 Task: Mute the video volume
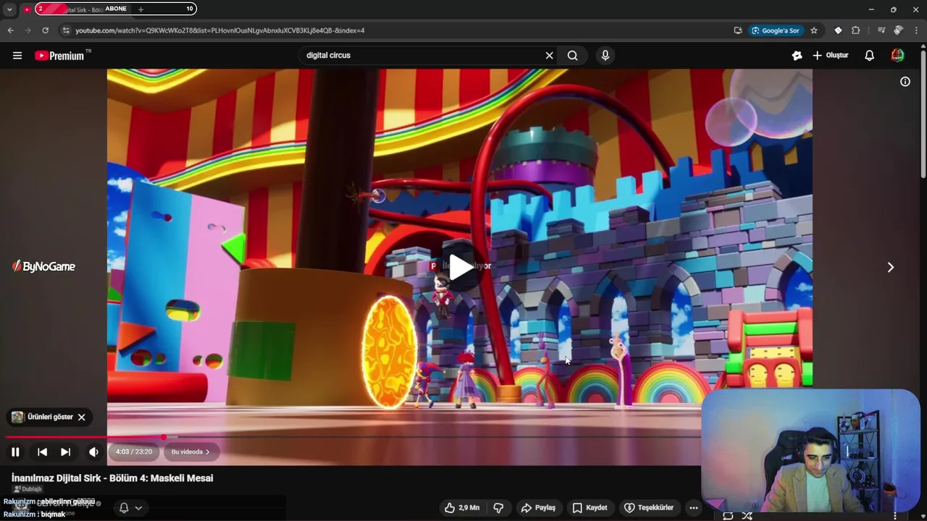[93, 452]
